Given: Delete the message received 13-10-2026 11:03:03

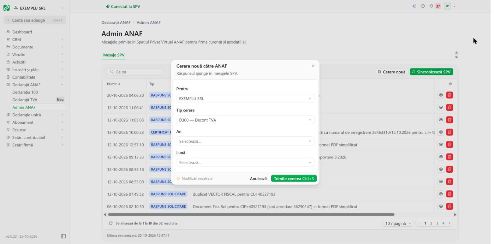Looking at the screenshot, I should pos(450,120).
